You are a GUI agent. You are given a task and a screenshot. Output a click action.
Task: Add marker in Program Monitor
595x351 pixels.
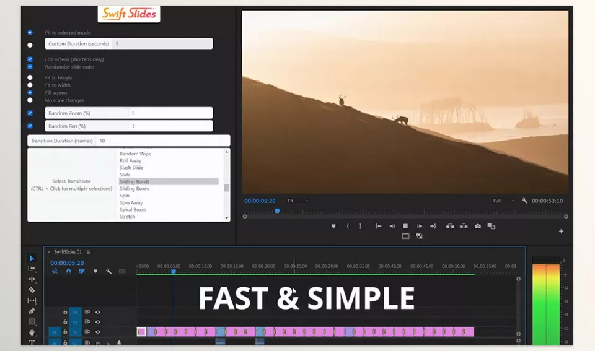pyautogui.click(x=333, y=227)
